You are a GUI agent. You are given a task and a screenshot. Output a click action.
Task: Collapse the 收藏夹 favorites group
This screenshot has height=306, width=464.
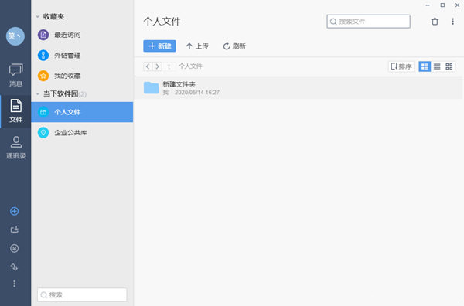point(38,16)
